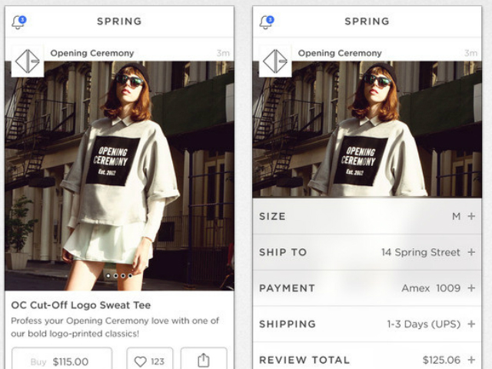Like the item with heart 123 button

150,359
